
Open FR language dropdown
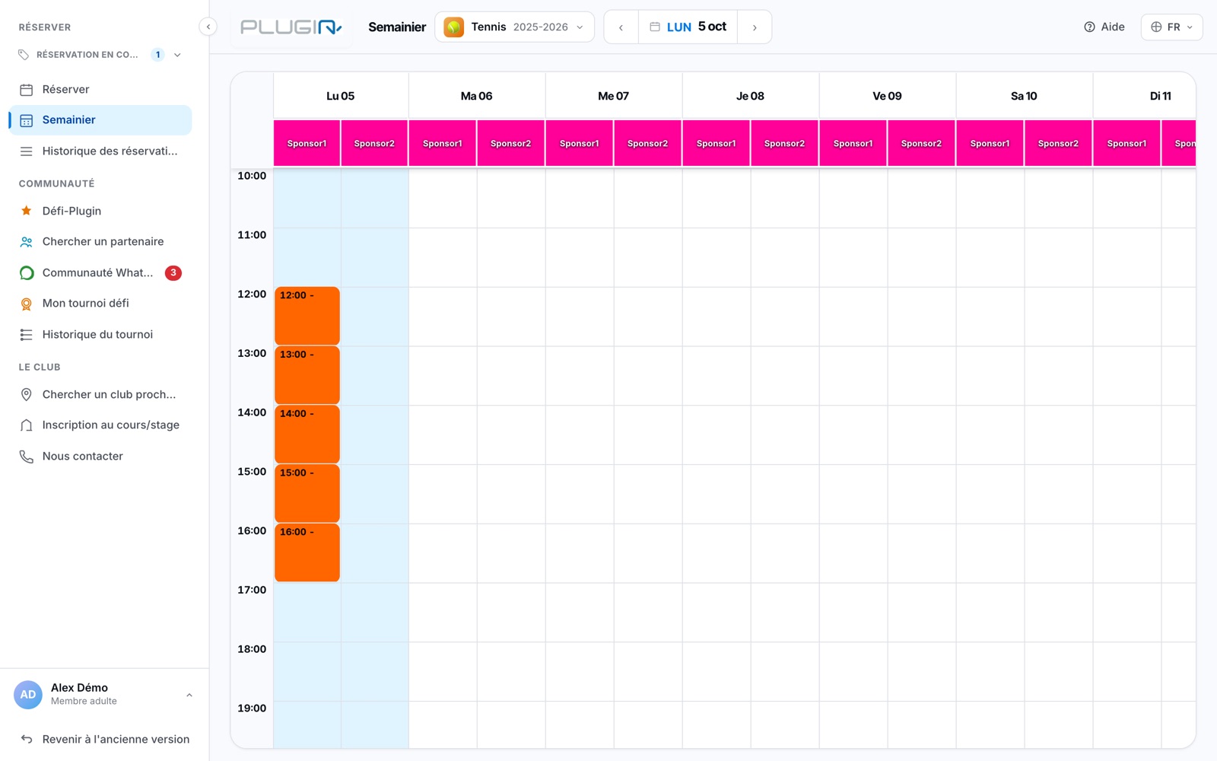coord(1171,27)
